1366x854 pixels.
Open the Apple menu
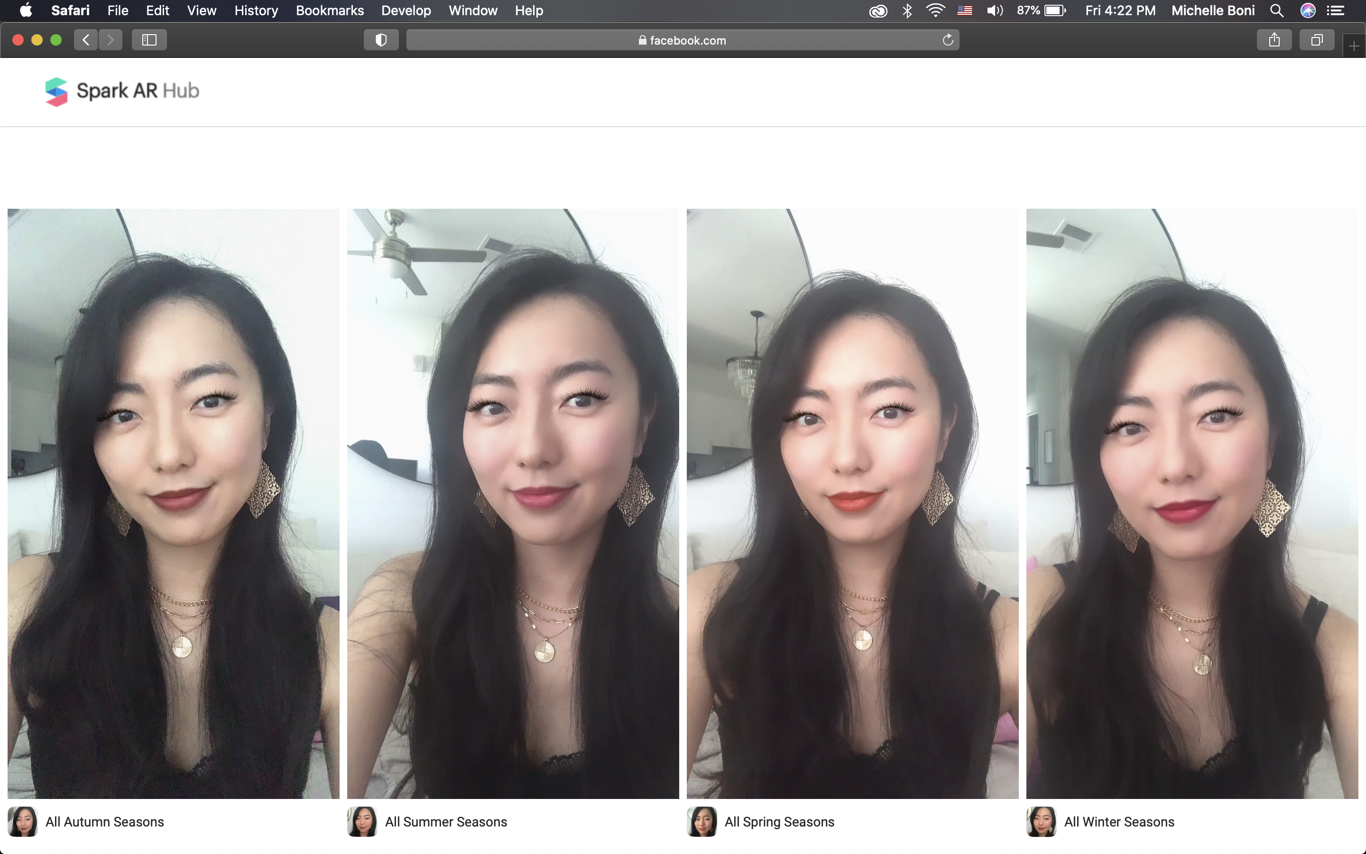(x=26, y=10)
